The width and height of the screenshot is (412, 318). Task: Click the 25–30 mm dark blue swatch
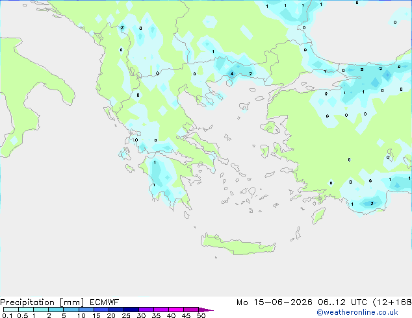[131, 310]
